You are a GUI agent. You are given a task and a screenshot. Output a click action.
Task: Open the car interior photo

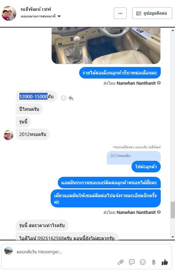(106, 46)
